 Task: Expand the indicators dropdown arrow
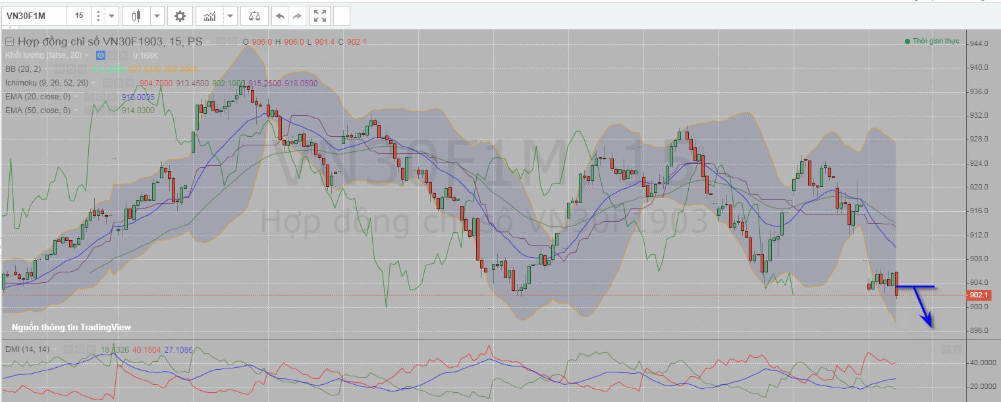tap(230, 16)
